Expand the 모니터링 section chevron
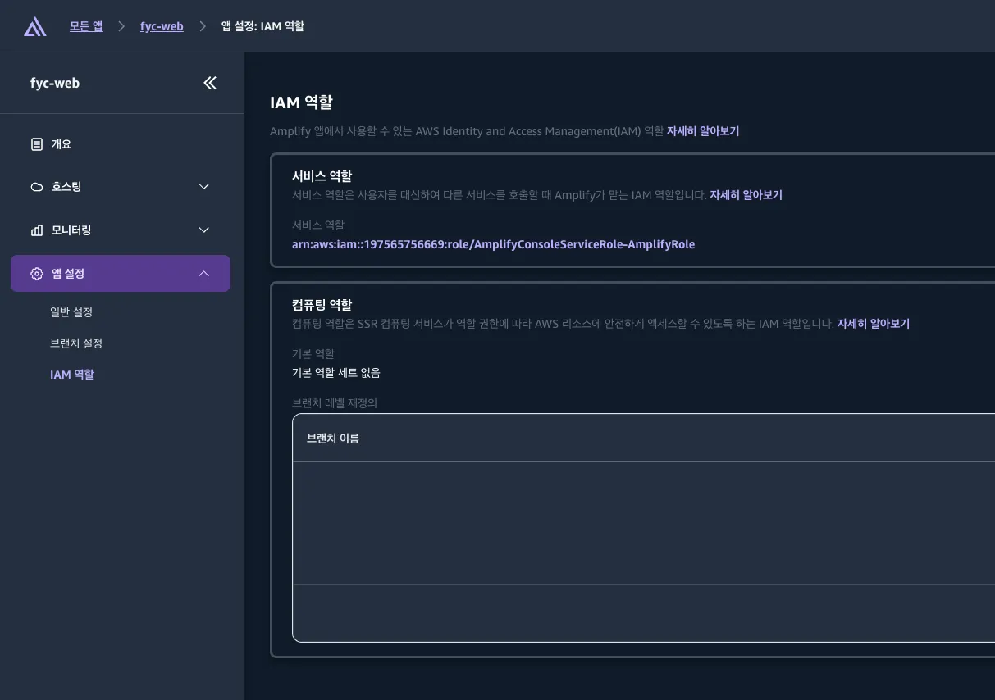 click(204, 230)
